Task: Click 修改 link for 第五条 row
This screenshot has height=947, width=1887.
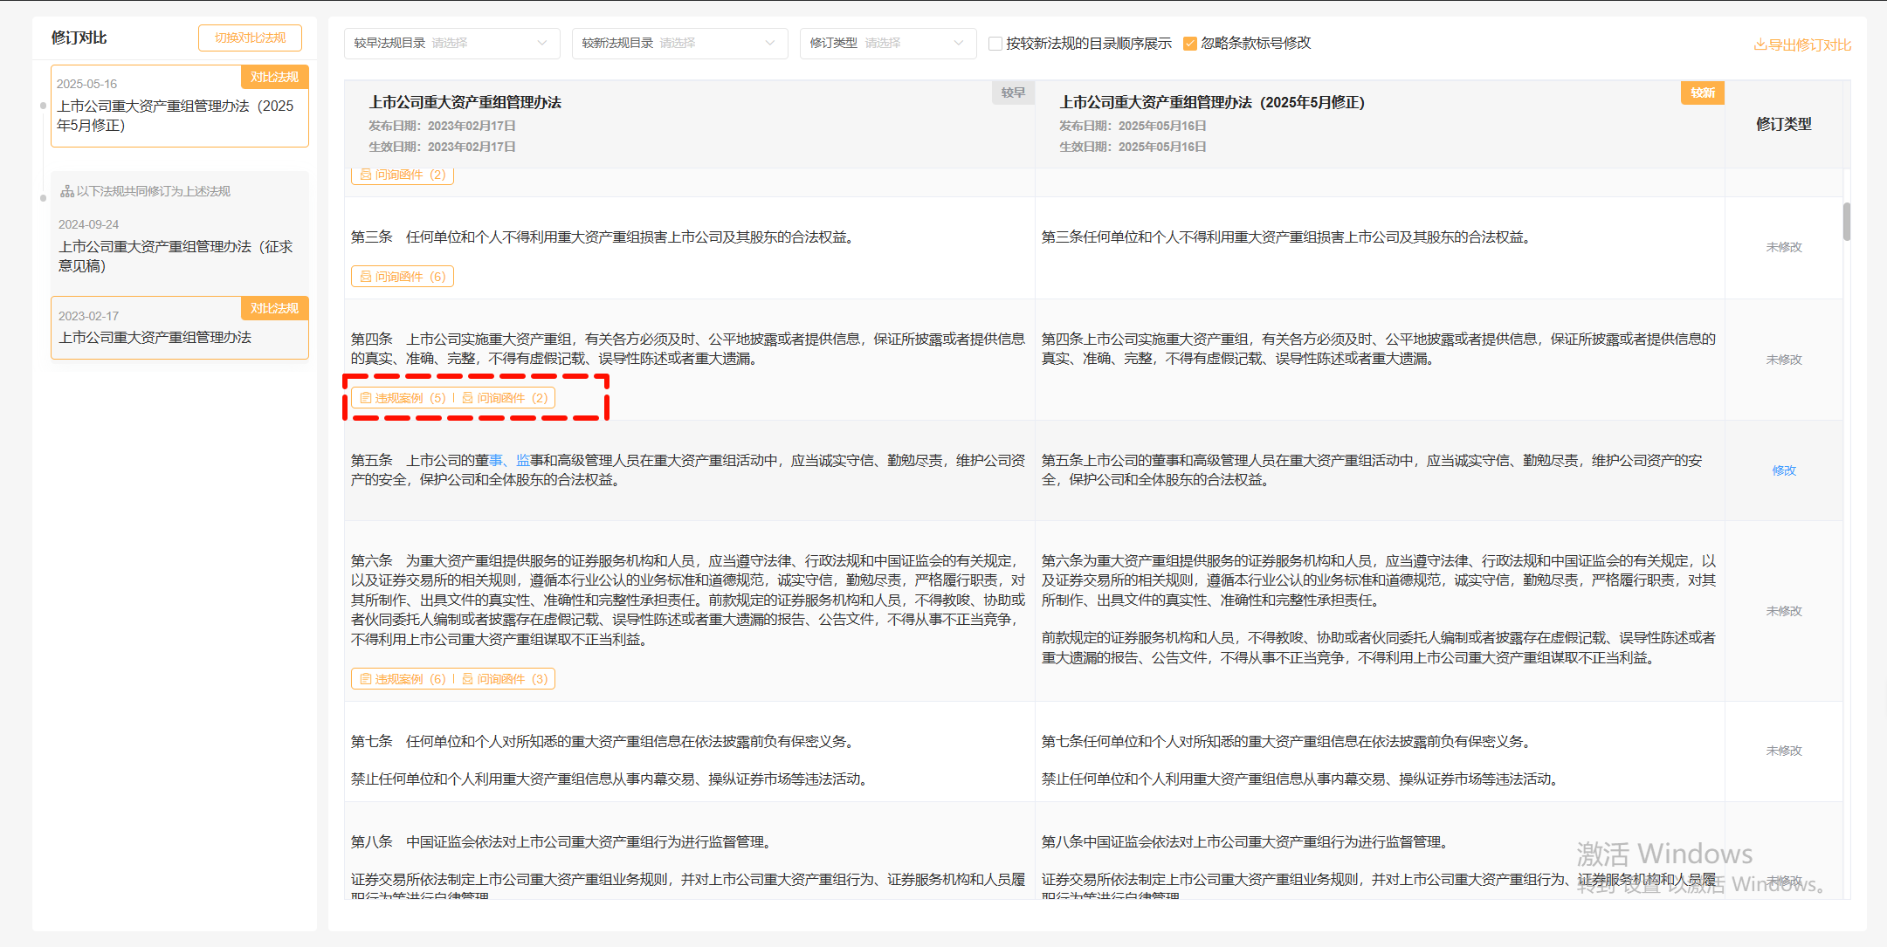Action: click(x=1783, y=470)
